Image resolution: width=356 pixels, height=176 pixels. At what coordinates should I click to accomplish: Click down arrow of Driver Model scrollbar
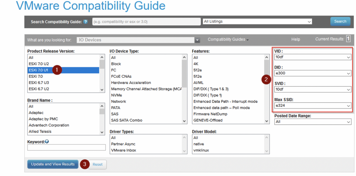click(x=267, y=151)
